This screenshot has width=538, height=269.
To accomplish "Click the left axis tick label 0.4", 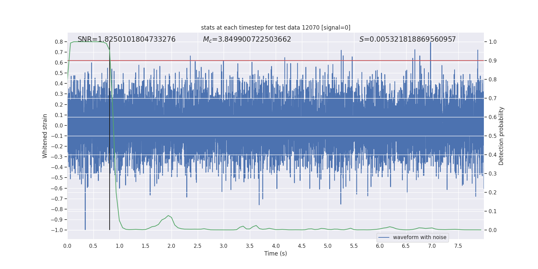I will tap(59, 83).
